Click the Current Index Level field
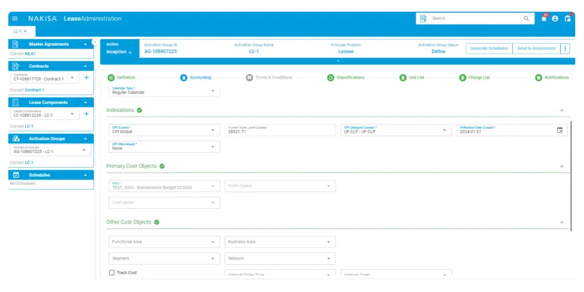The image size is (584, 292). click(280, 130)
